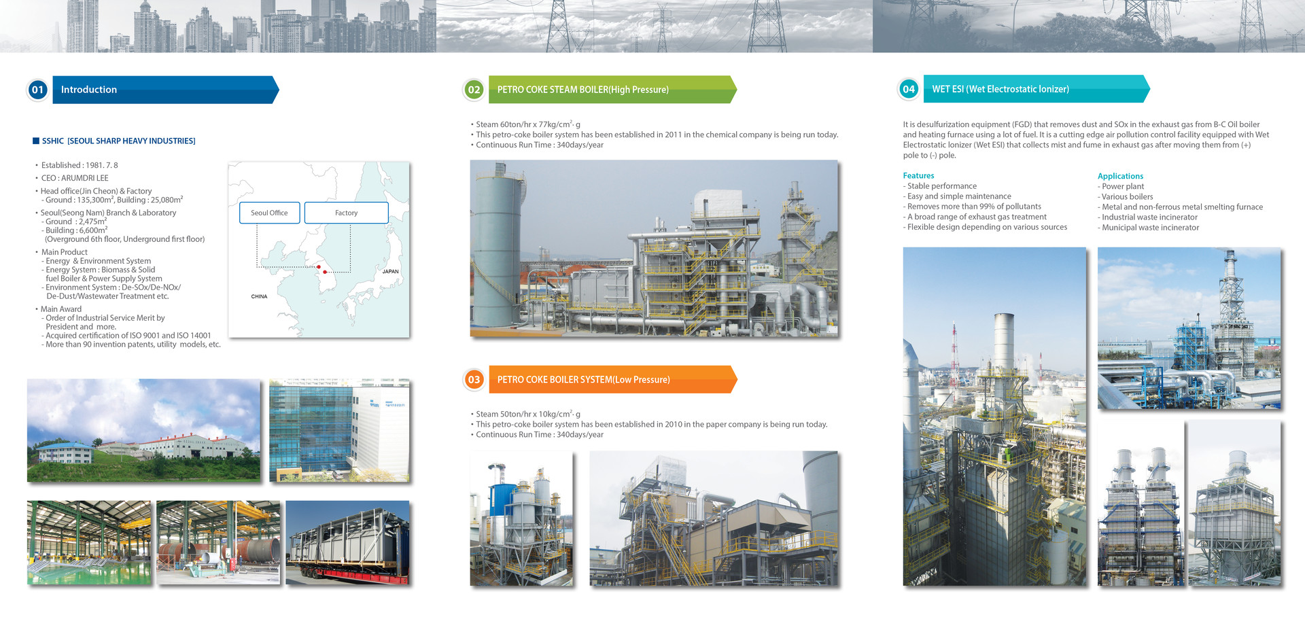Click the 'Main Product' bullet text
Image resolution: width=1305 pixels, height=617 pixels.
(65, 252)
